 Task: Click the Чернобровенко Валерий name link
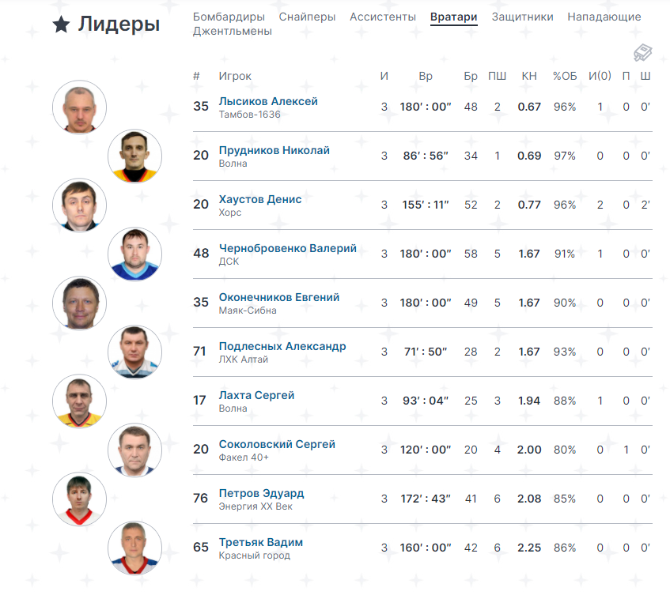coord(288,248)
